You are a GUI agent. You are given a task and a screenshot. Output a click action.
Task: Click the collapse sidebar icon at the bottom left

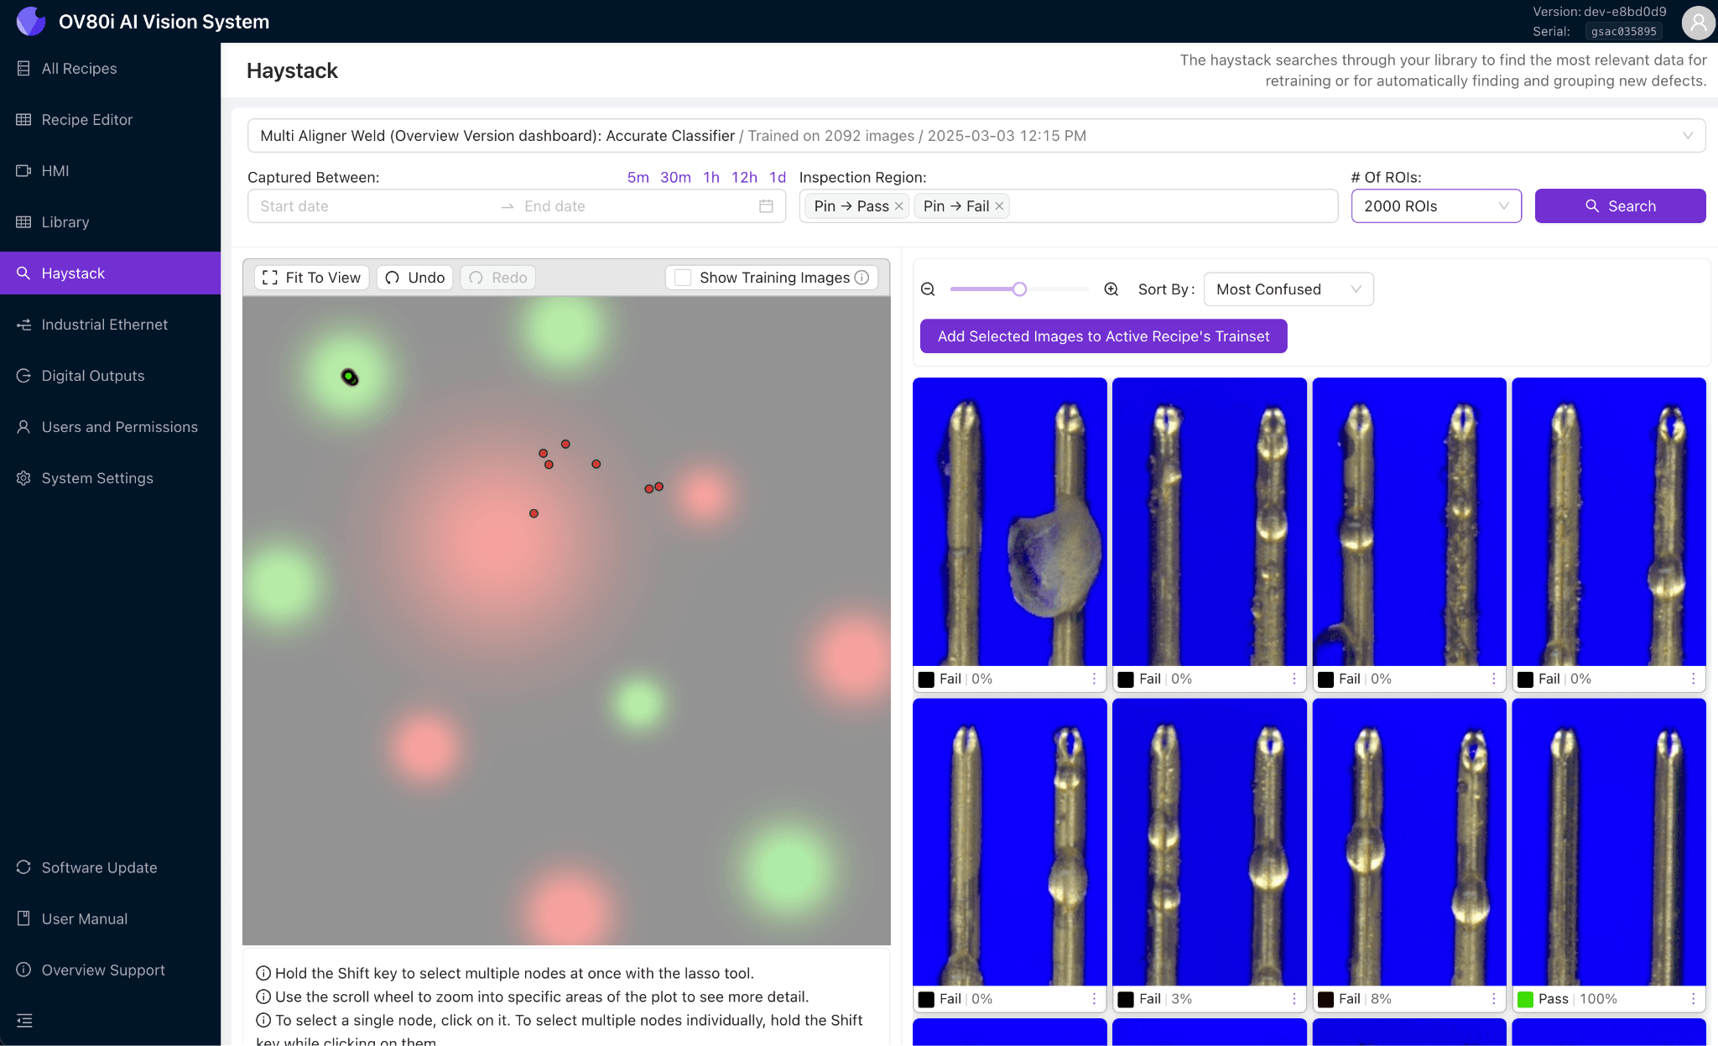point(24,1021)
